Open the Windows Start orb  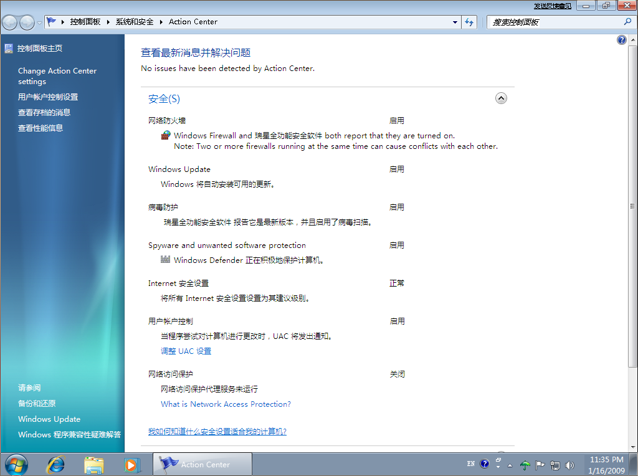[16, 465]
